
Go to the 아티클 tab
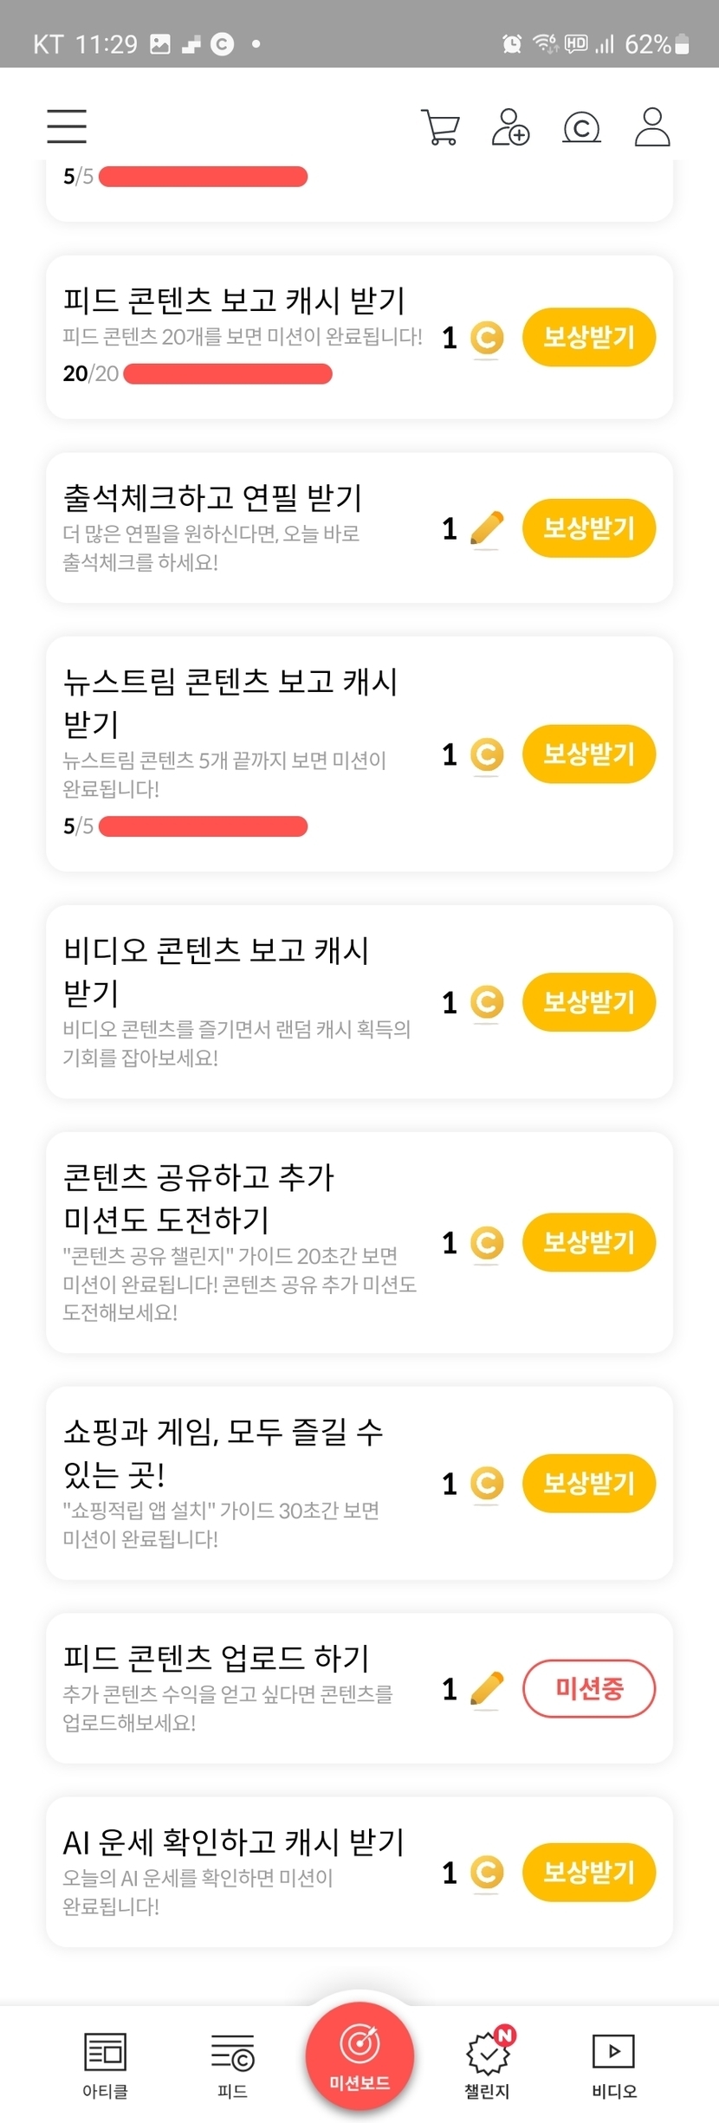(105, 2066)
